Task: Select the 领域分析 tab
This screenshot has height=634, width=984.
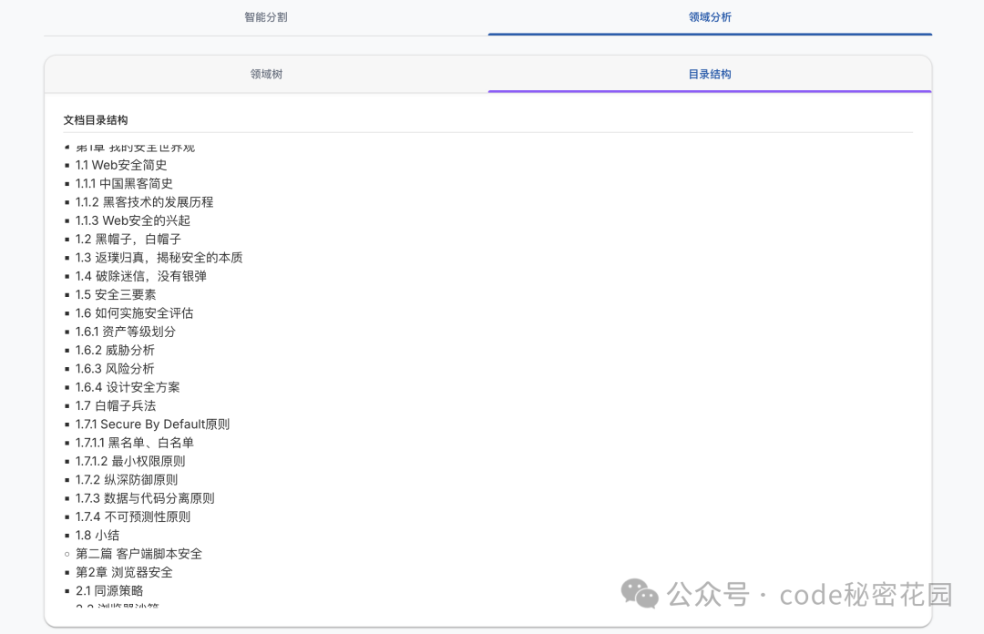Action: 710,17
